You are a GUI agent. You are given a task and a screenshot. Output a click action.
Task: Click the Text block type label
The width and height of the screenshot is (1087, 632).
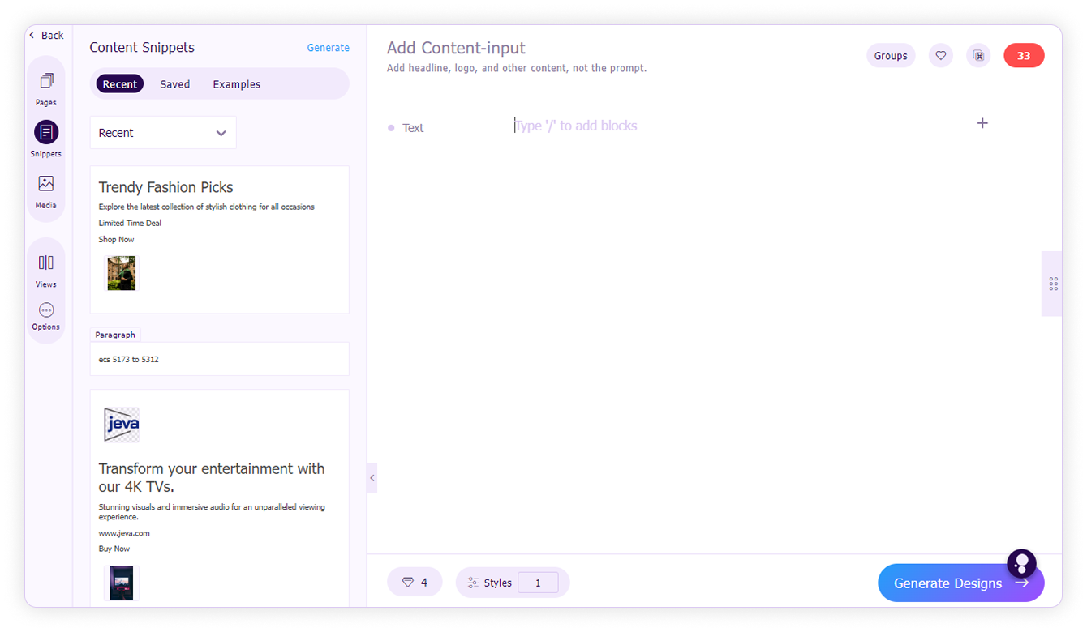point(413,128)
